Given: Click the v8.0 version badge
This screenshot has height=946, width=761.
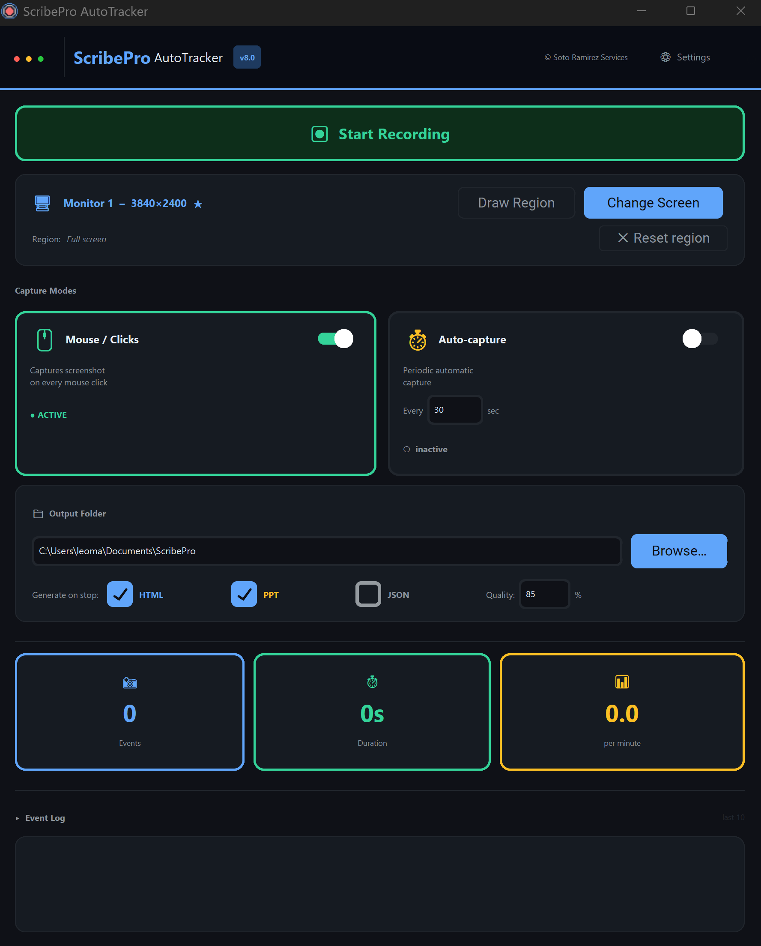Looking at the screenshot, I should (x=247, y=57).
